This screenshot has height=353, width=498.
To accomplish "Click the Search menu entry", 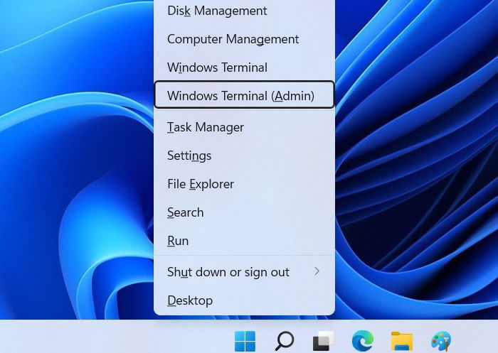I will click(x=244, y=212).
